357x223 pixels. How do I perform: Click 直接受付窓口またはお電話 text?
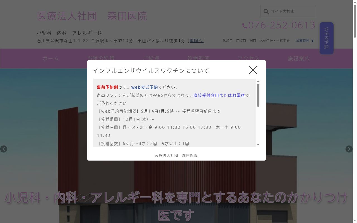click(219, 95)
